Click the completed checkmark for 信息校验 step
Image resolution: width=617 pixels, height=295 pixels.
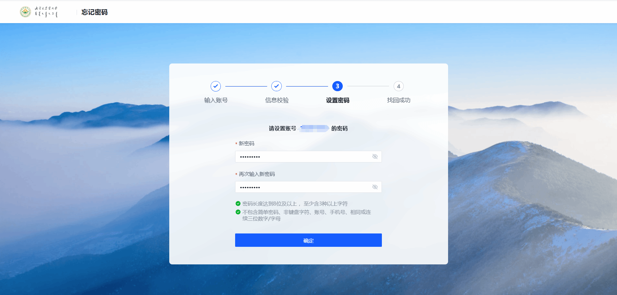pyautogui.click(x=277, y=86)
